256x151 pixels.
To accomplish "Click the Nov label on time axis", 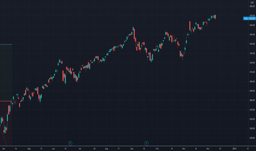I will click(x=184, y=149).
